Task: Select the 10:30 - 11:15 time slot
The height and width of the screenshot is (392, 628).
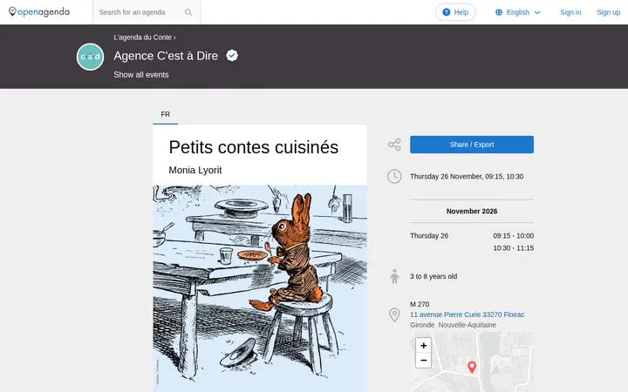Action: (513, 248)
